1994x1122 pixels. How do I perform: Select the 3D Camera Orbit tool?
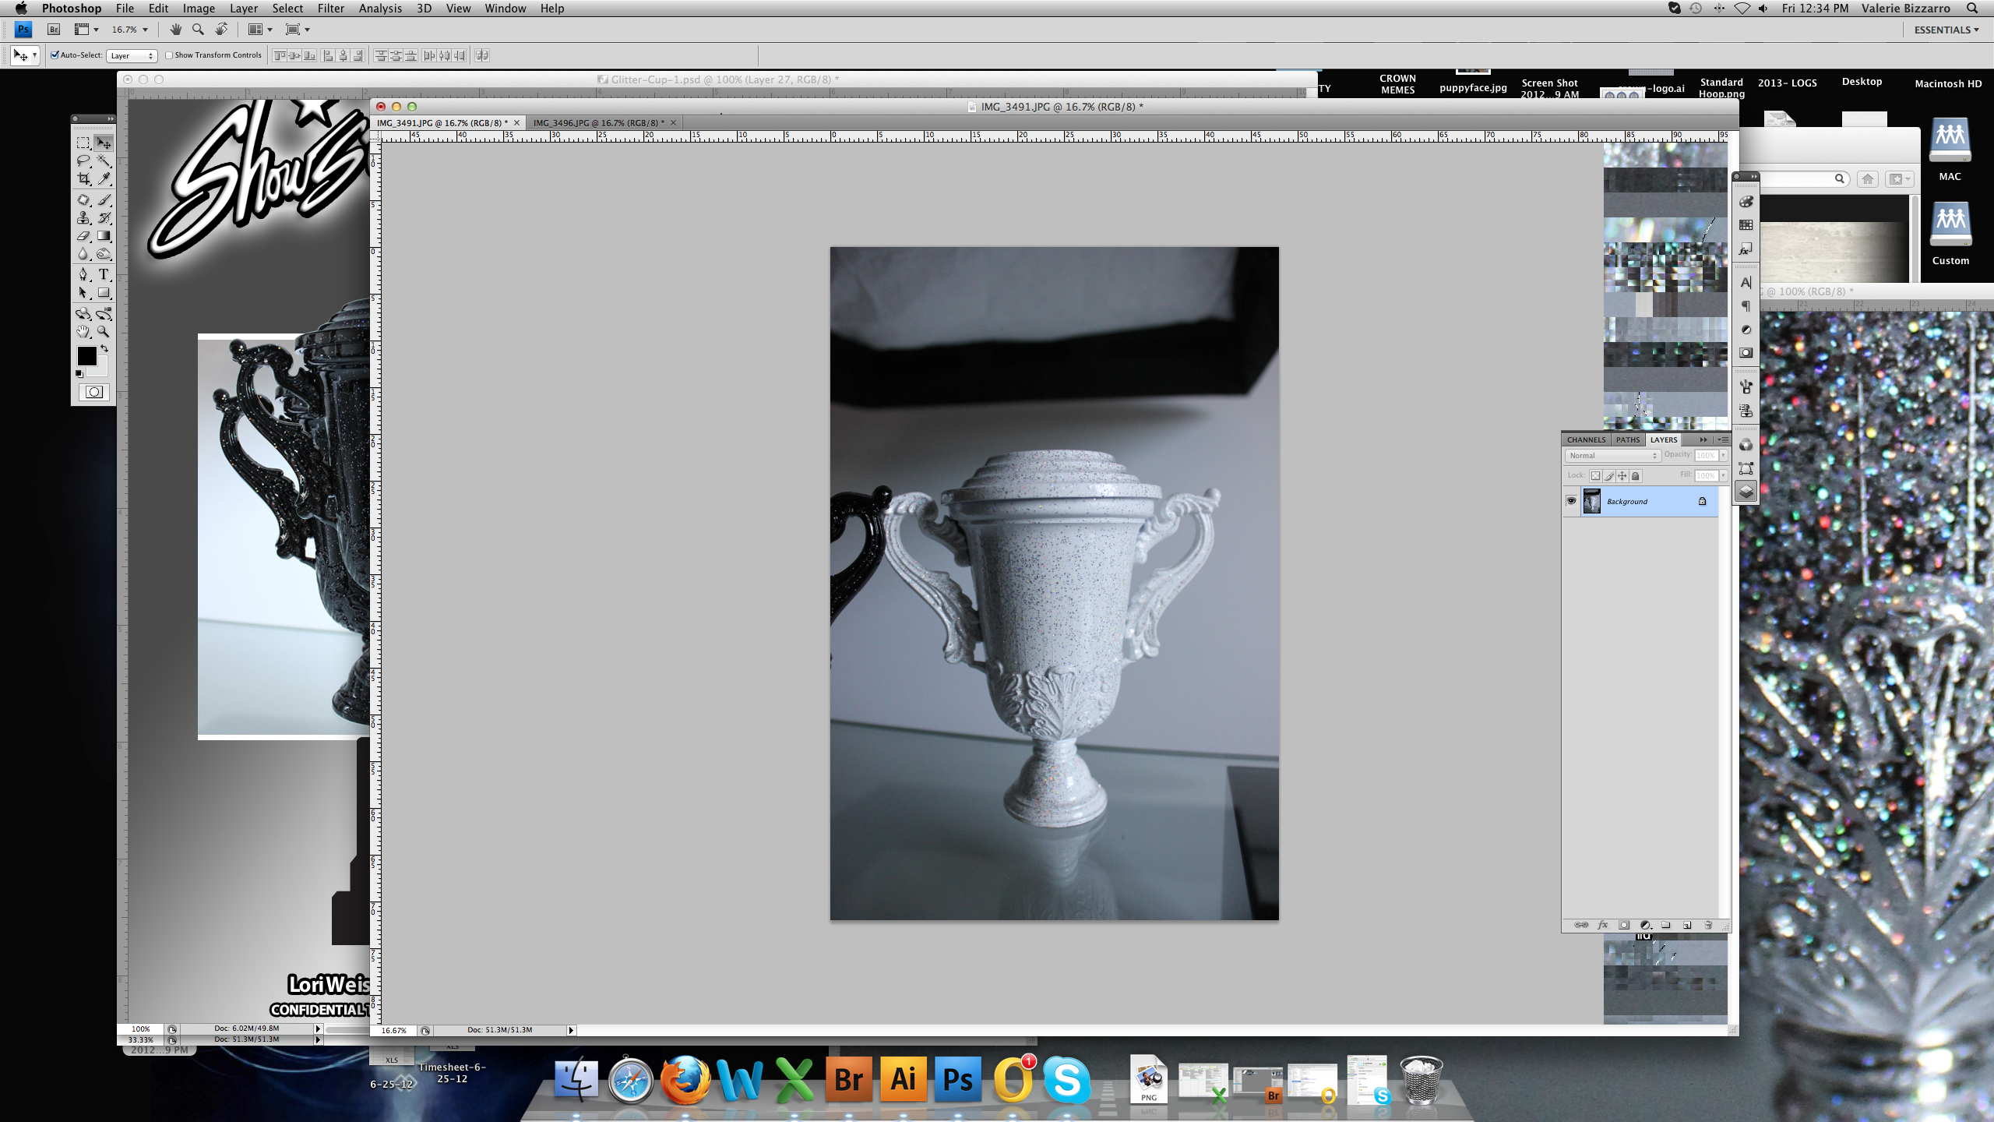click(x=104, y=313)
